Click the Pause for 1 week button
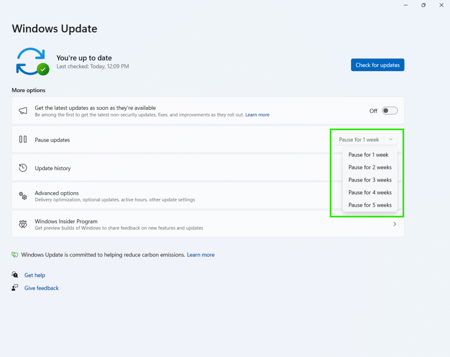The height and width of the screenshot is (357, 450). click(x=359, y=139)
